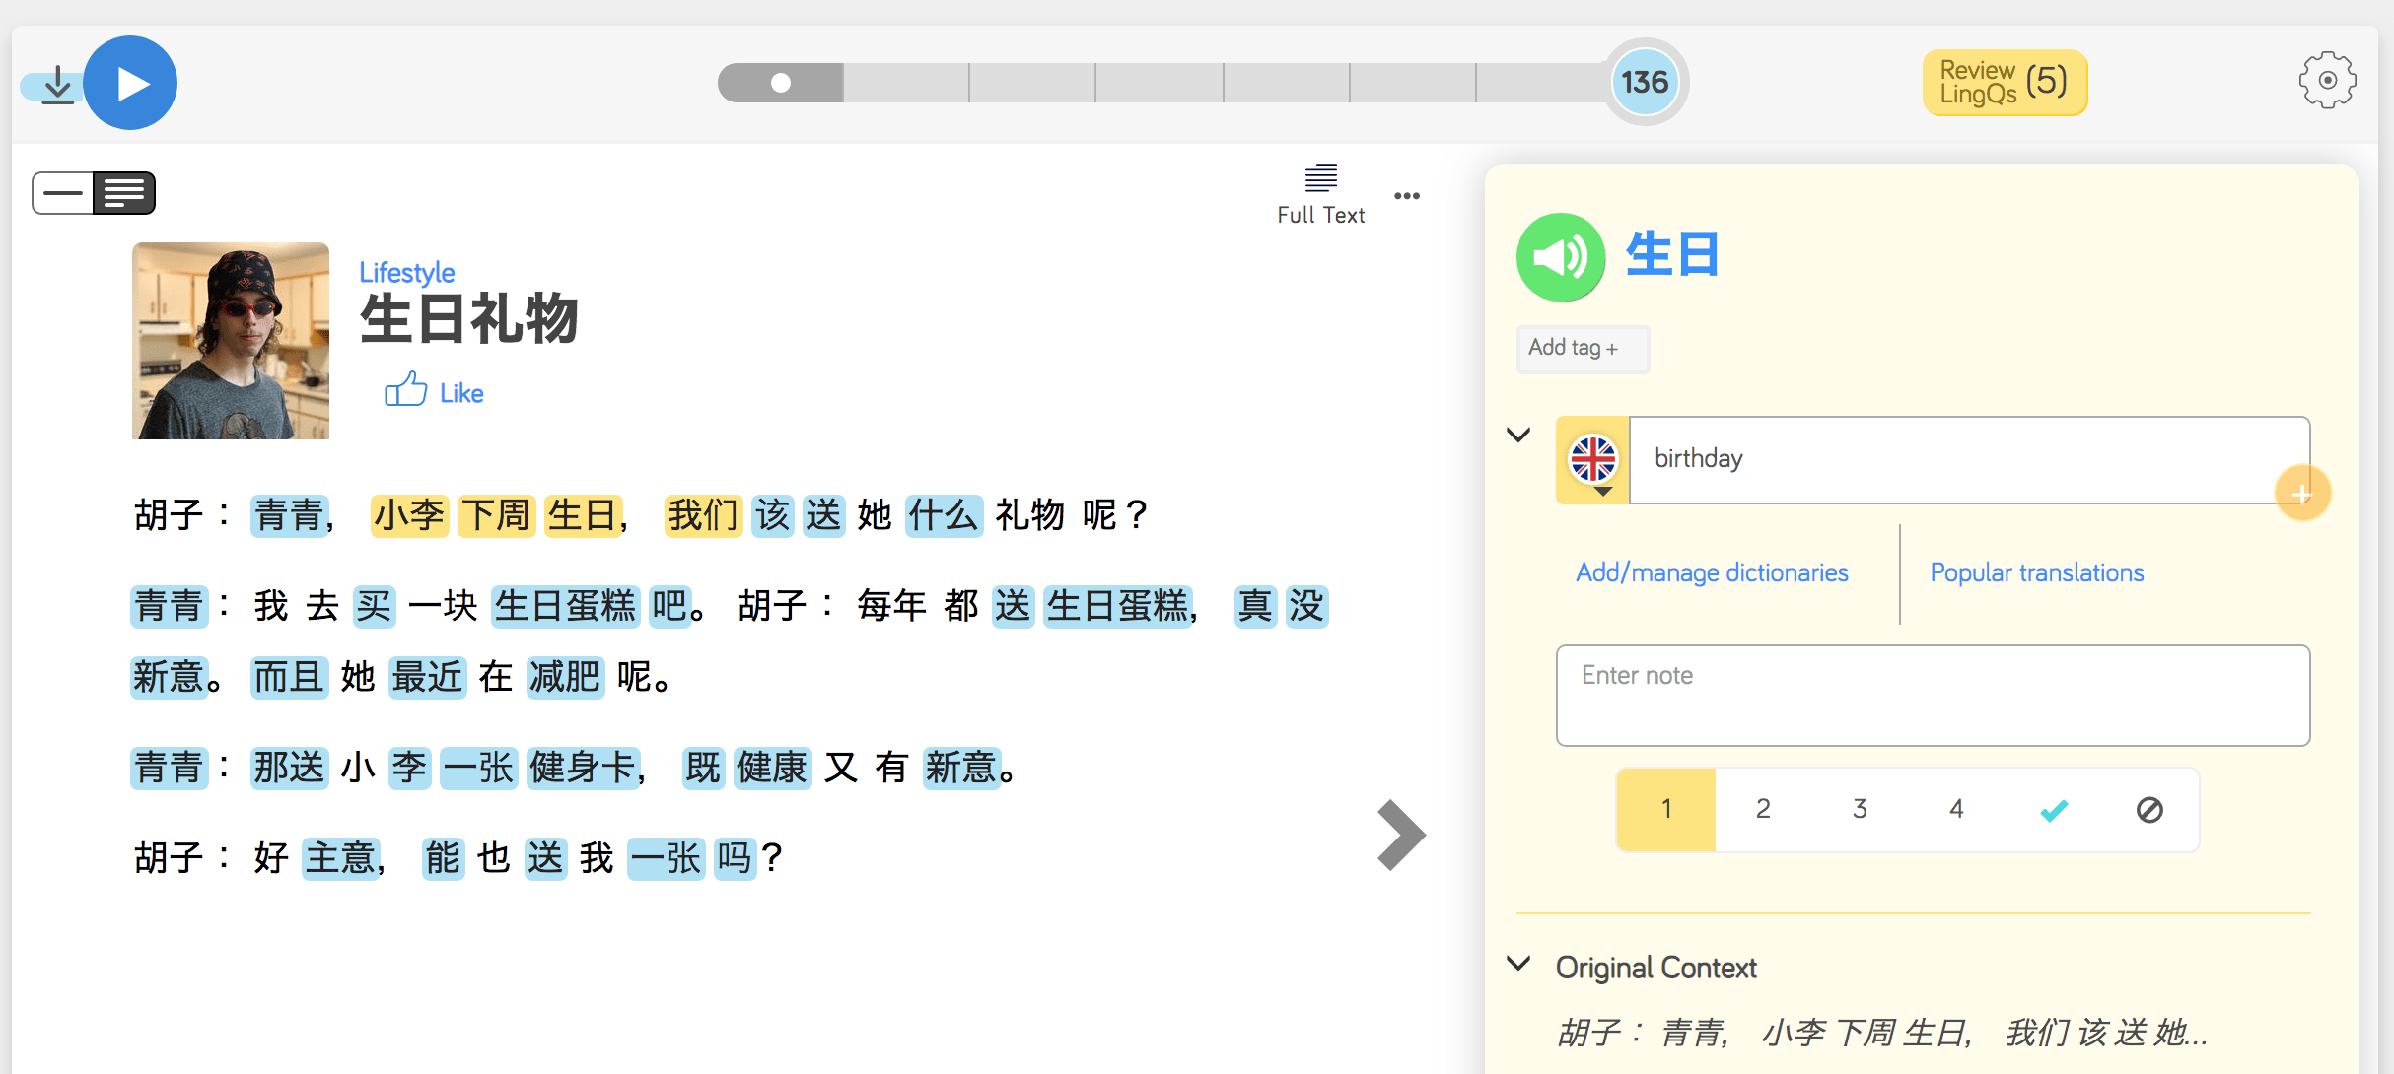
Task: Open the three-dot more options menu
Action: [x=1407, y=196]
